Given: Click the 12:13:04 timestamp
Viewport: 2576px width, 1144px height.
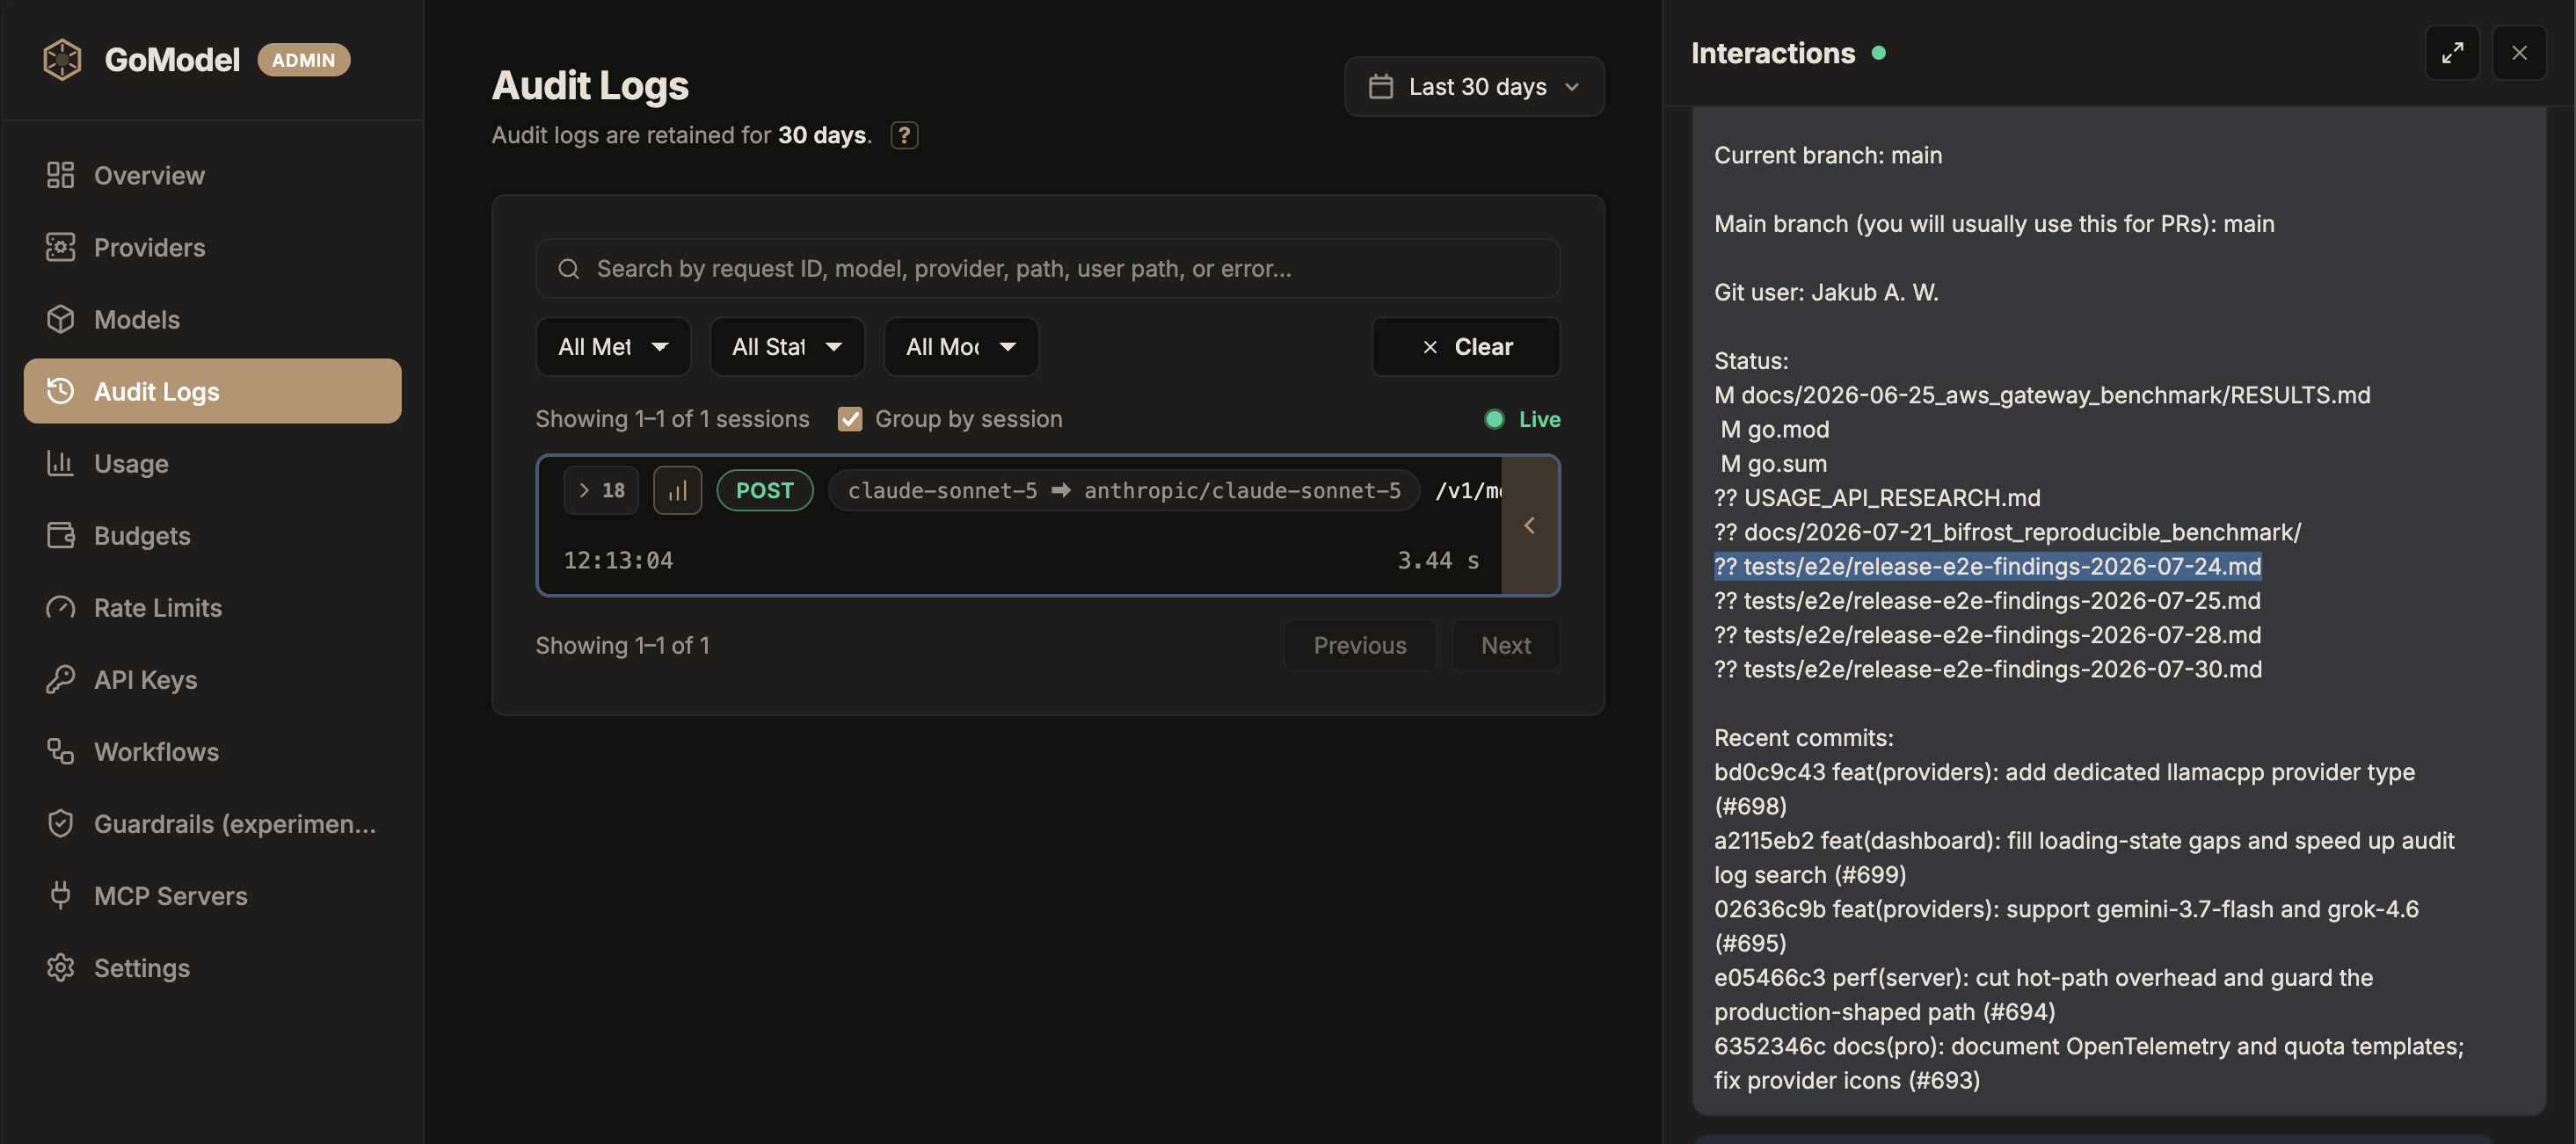Looking at the screenshot, I should click(618, 561).
